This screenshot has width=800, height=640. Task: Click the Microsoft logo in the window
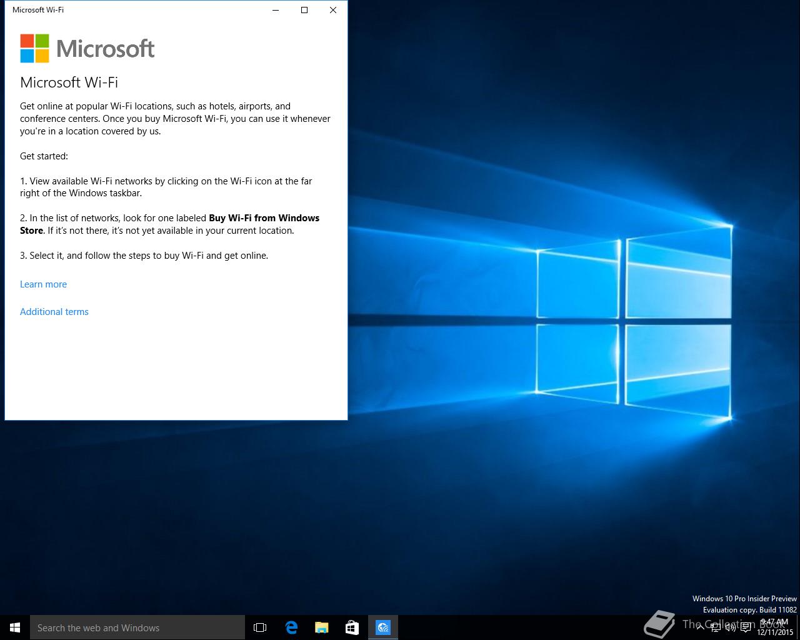point(87,48)
